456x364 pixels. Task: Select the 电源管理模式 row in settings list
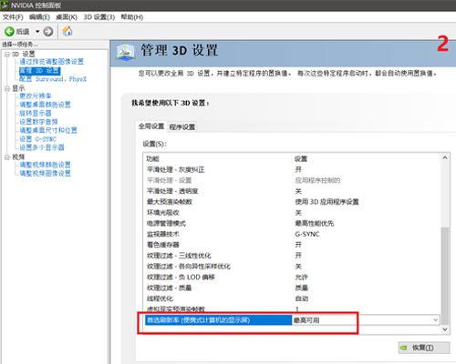[292, 224]
